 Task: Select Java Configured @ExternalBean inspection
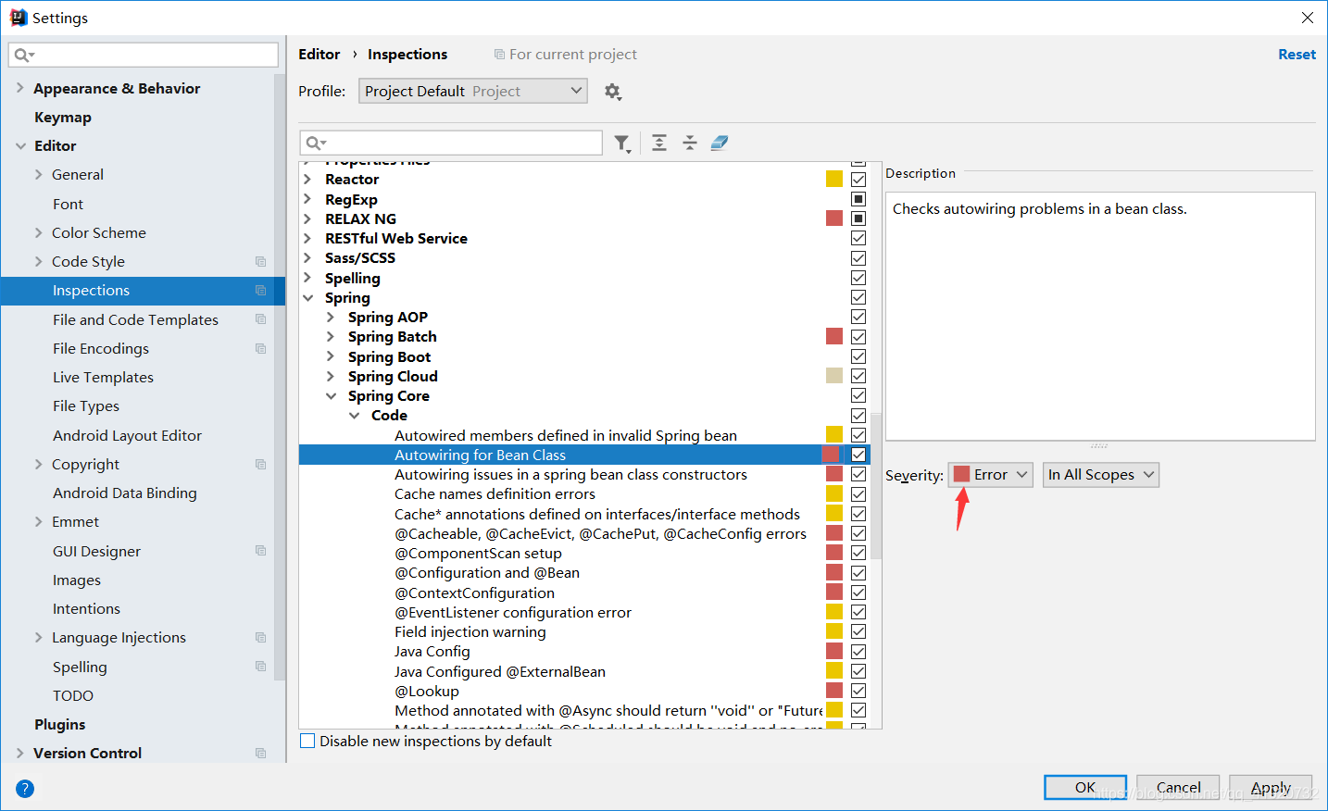click(500, 672)
